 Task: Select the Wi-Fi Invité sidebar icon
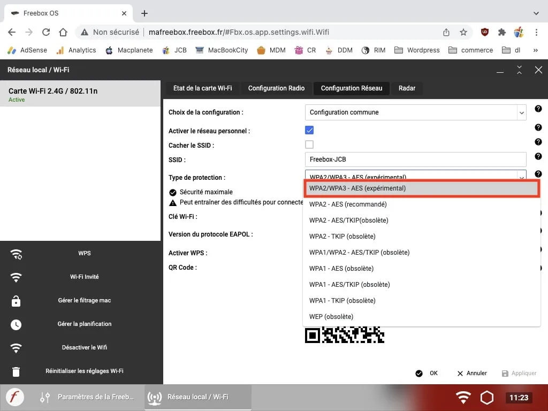coord(16,277)
